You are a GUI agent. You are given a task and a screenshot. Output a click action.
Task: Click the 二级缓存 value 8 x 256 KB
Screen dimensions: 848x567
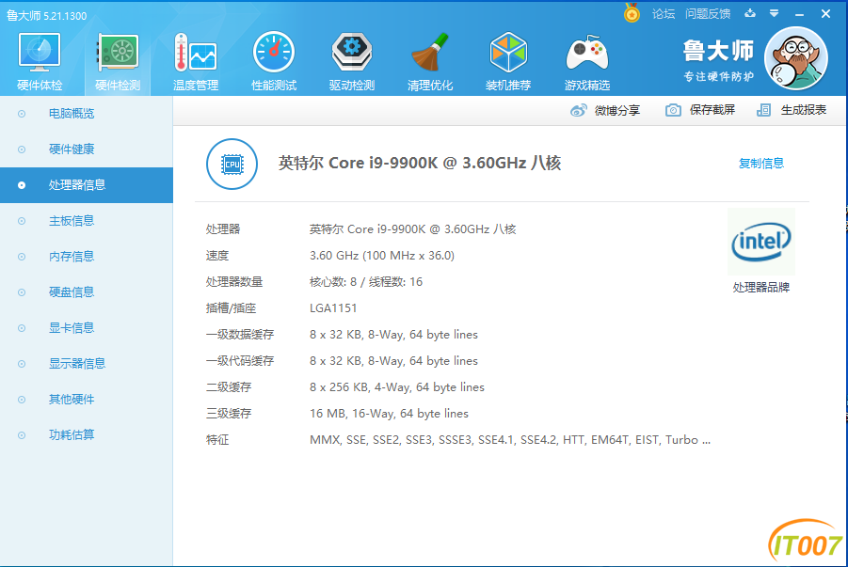tap(397, 387)
